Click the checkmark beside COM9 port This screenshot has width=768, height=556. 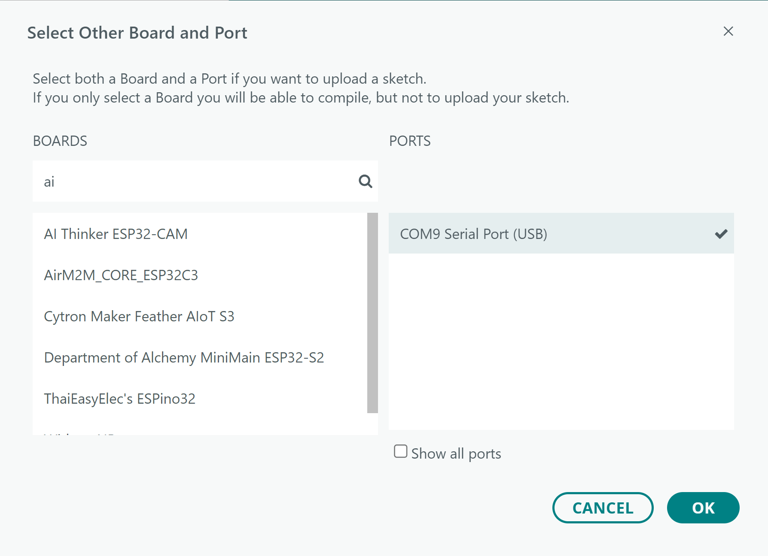tap(721, 234)
